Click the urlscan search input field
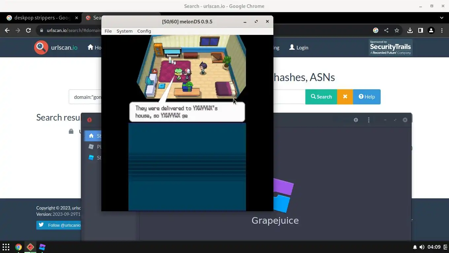Image resolution: width=449 pixels, height=253 pixels. pos(85,97)
